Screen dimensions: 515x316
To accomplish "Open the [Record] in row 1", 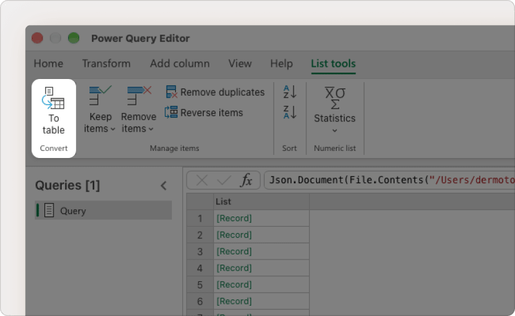I will tap(234, 218).
